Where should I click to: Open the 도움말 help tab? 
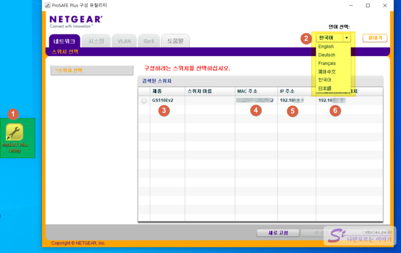pyautogui.click(x=175, y=41)
